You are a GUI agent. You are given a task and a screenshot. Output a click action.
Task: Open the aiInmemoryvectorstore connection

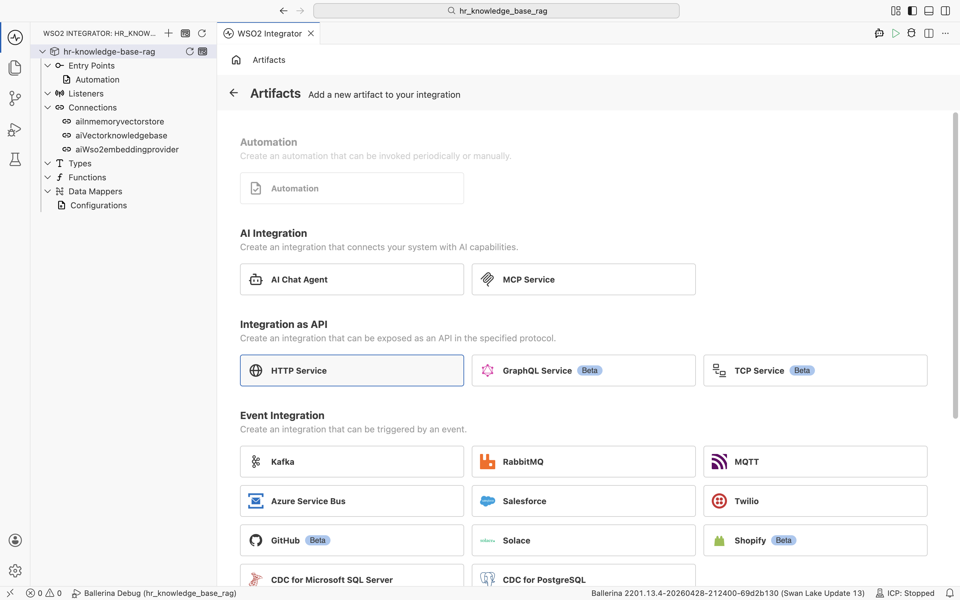[119, 121]
